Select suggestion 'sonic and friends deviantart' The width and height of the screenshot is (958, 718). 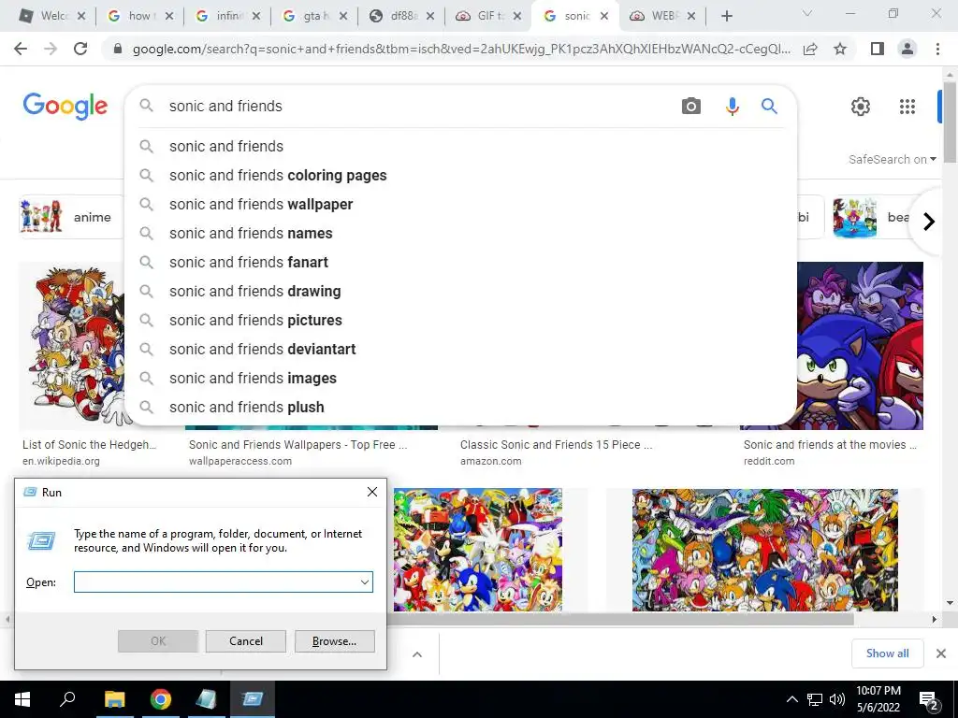pyautogui.click(x=460, y=350)
